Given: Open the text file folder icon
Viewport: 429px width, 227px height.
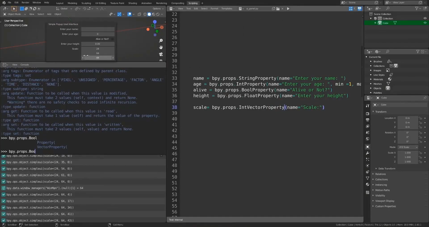Looking at the screenshot, I should click(278, 9).
